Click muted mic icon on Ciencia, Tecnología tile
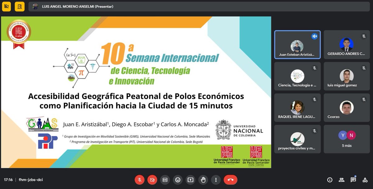 (315, 68)
